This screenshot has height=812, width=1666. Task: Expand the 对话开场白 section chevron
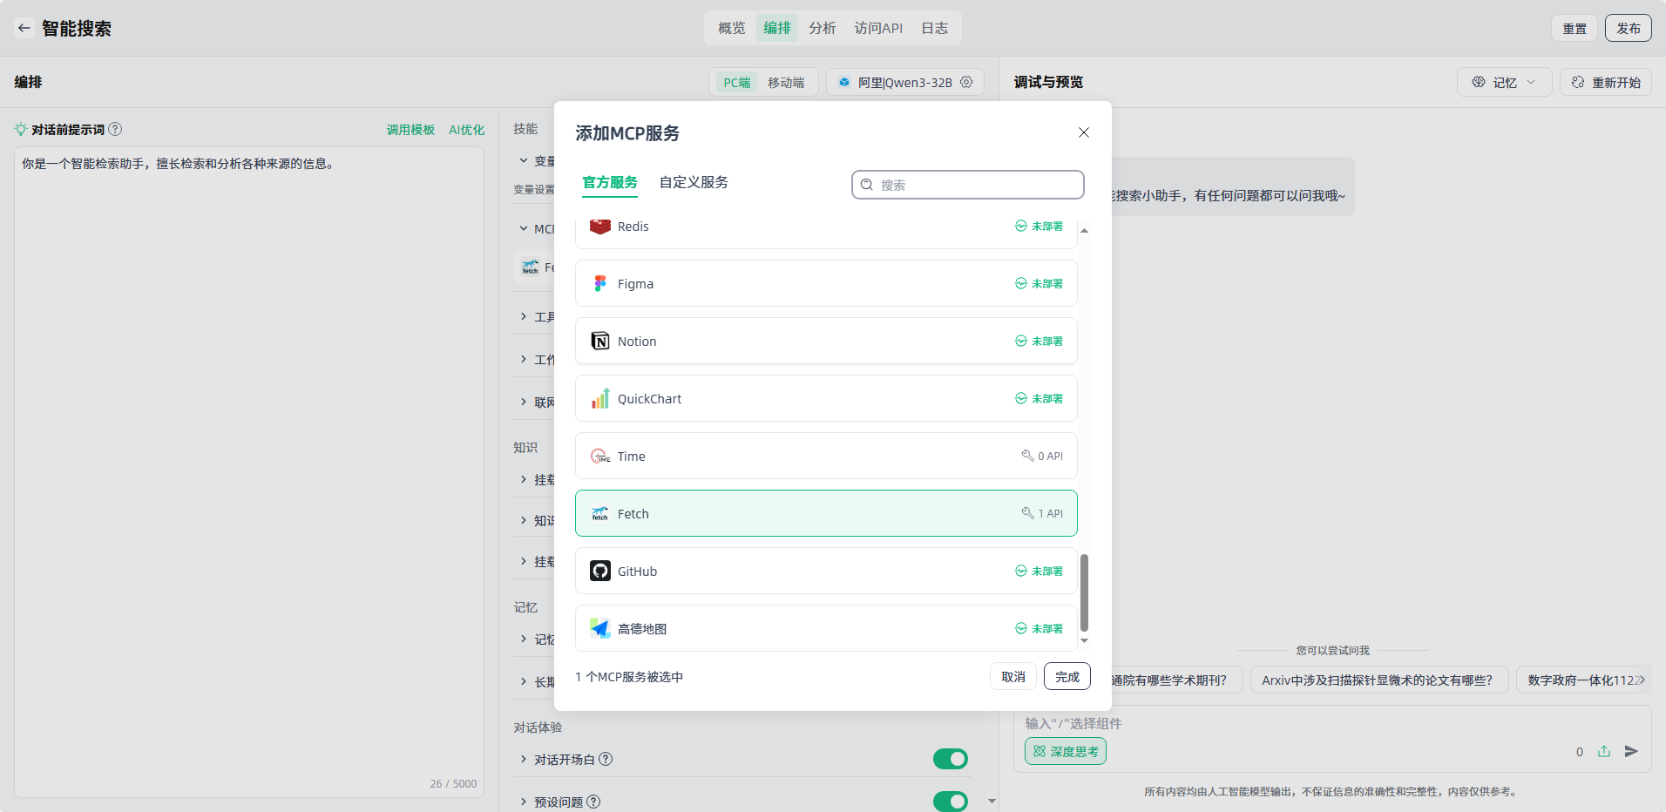pos(524,759)
